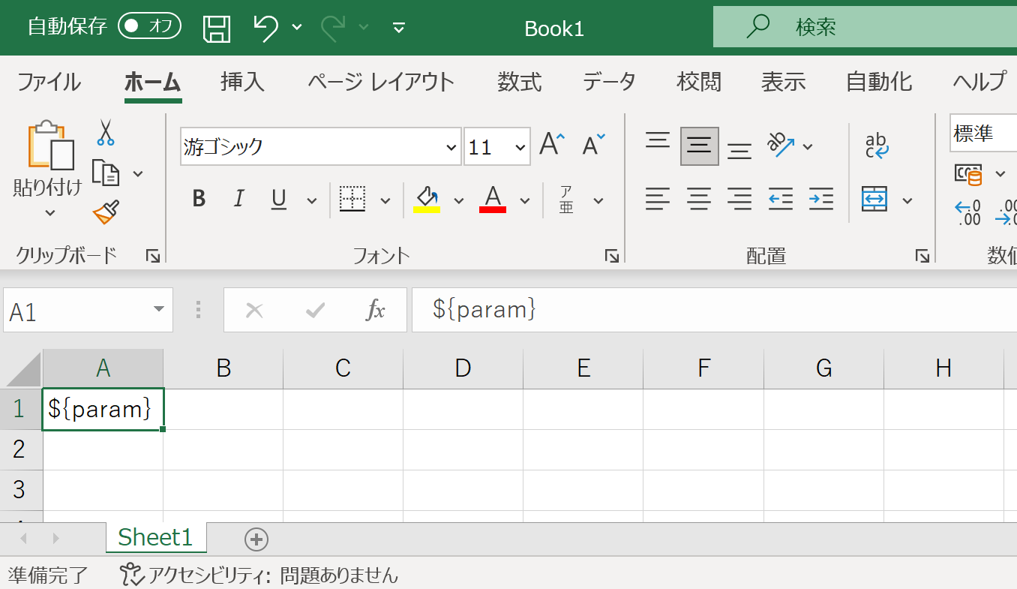Open the 挿入 ribbon tab
Image resolution: width=1017 pixels, height=589 pixels.
click(x=242, y=81)
